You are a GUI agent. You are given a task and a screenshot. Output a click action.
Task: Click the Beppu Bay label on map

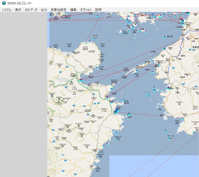(x=90, y=76)
